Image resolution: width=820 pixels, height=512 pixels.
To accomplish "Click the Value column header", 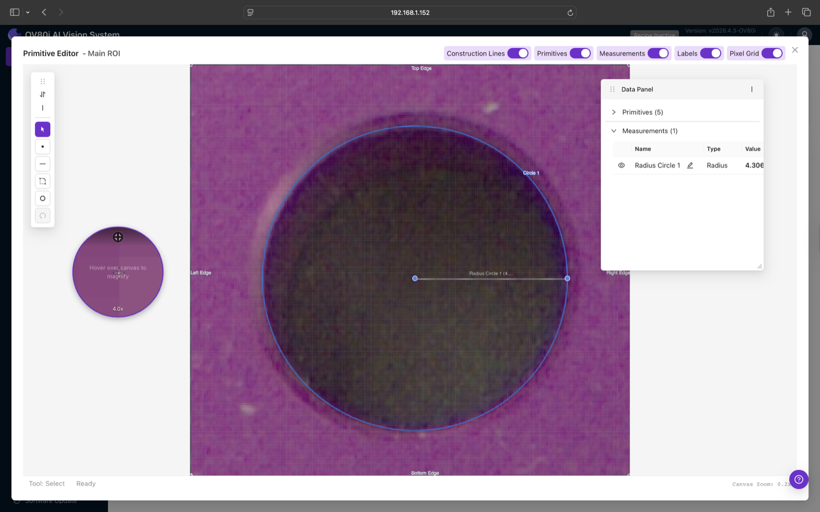I will [x=753, y=149].
